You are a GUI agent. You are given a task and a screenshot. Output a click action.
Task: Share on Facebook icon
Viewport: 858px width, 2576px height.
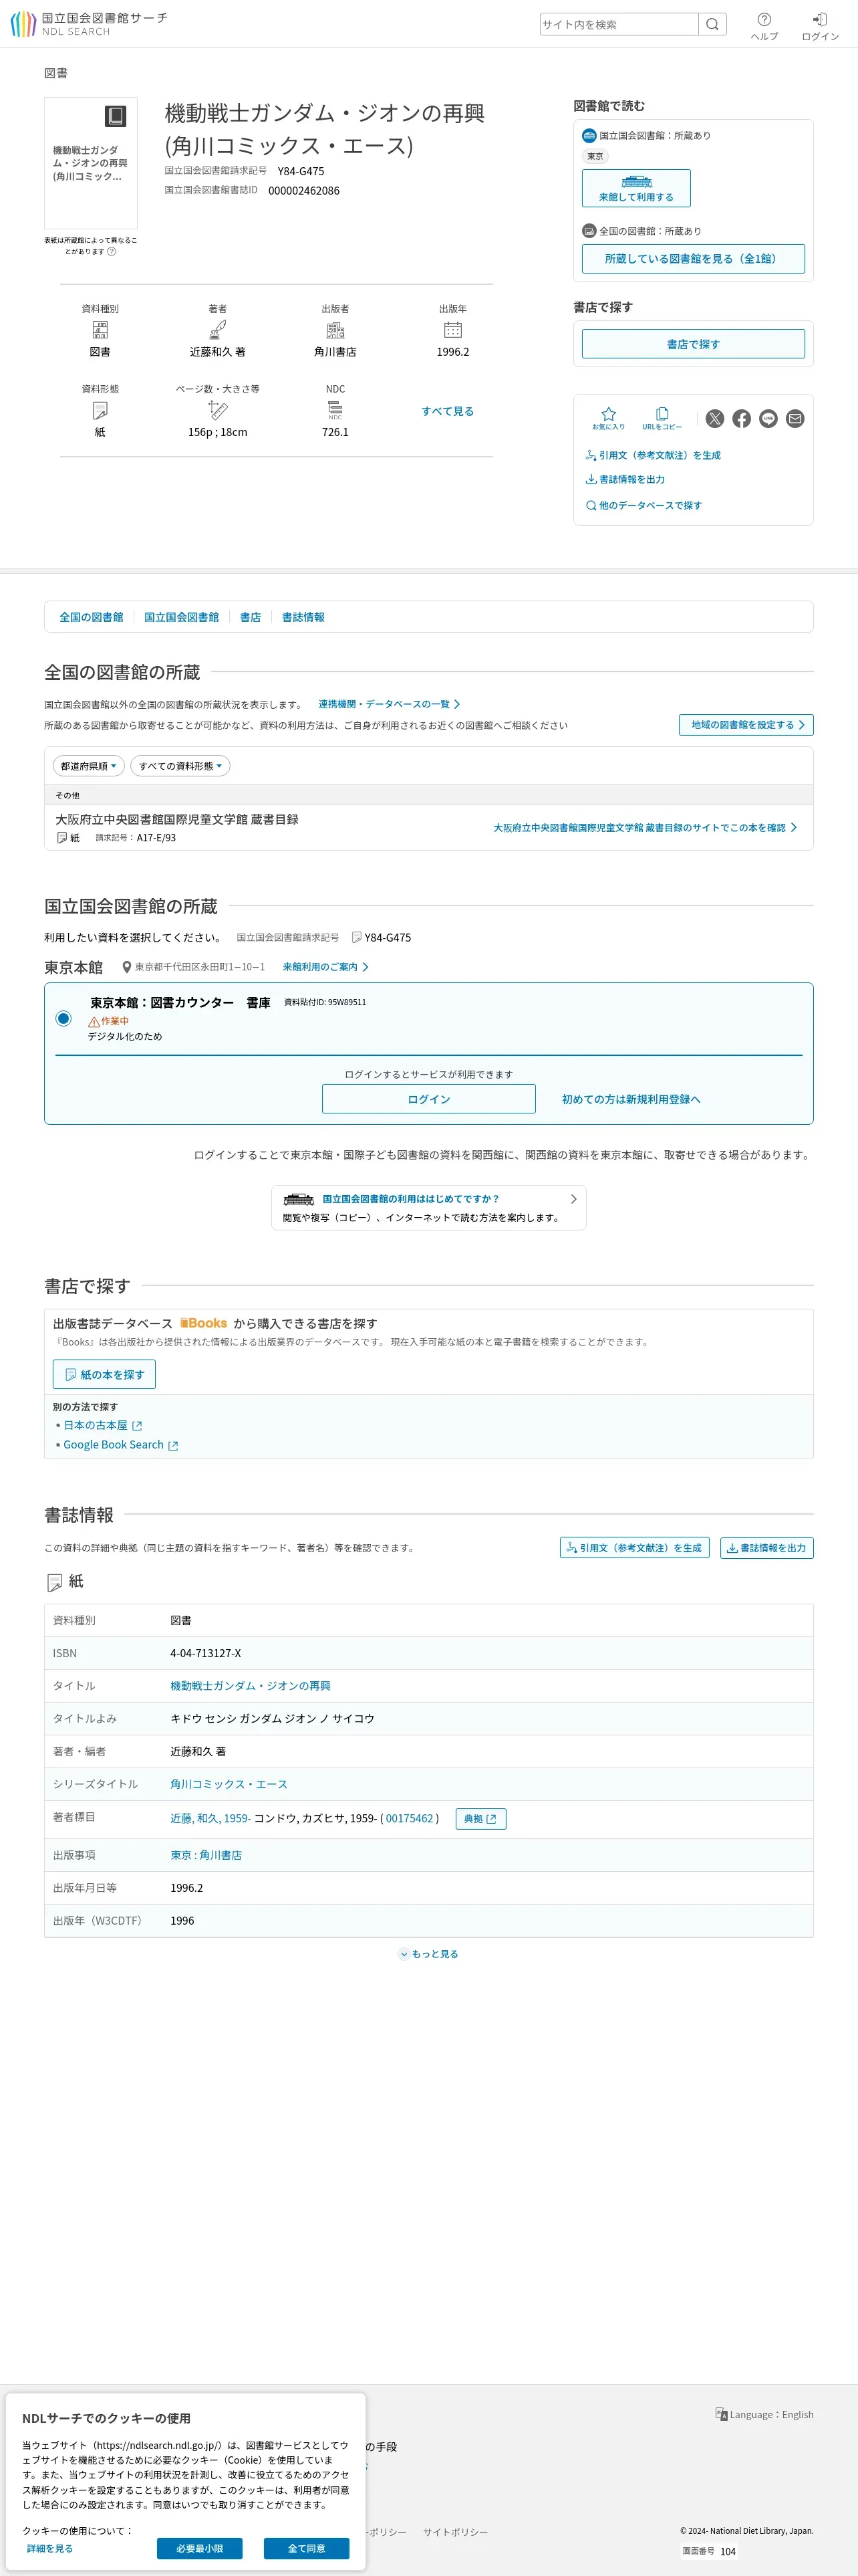tap(741, 418)
